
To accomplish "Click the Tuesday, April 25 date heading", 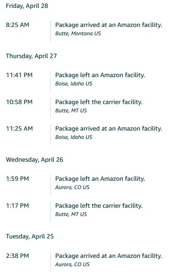I will (30, 236).
